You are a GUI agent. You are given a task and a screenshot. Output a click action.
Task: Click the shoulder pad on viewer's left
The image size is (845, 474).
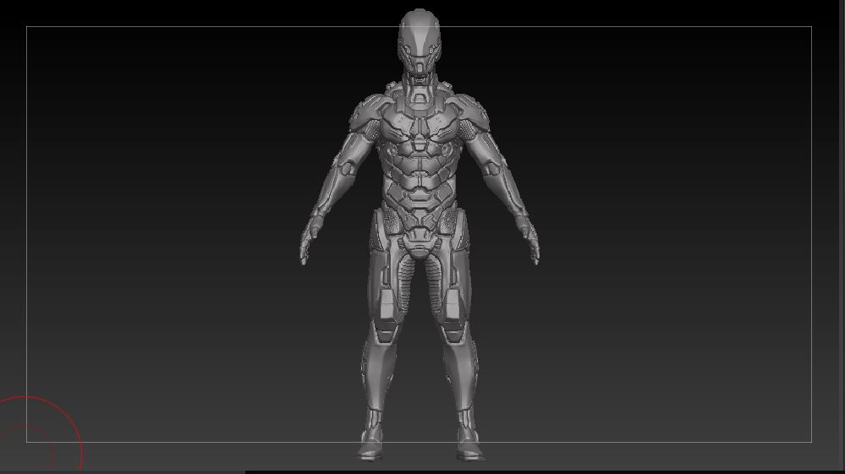tap(367, 113)
